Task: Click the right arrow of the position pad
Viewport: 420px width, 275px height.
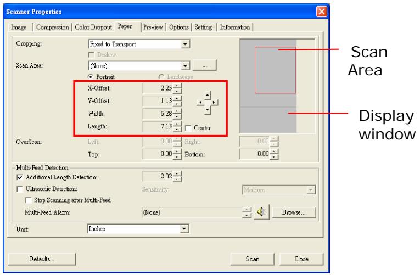Action: 214,102
